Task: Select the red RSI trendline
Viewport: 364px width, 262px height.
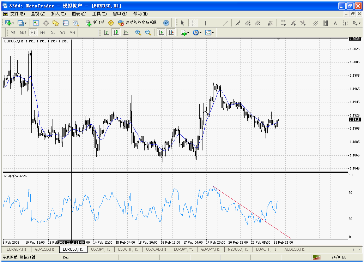Action: tap(253, 213)
